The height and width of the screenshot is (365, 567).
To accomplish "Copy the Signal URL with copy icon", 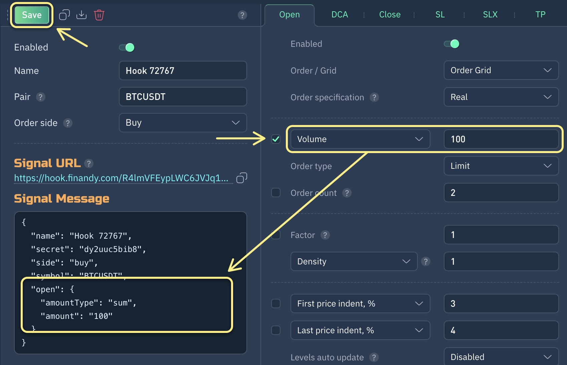I will click(242, 178).
